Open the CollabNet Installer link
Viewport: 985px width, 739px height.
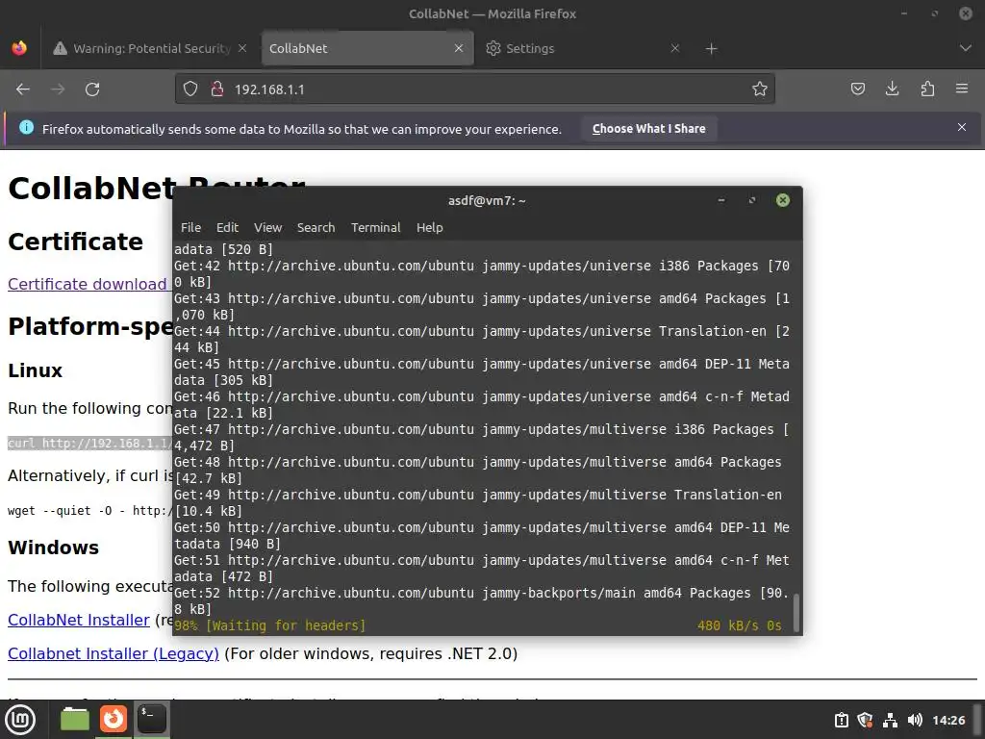tap(79, 621)
